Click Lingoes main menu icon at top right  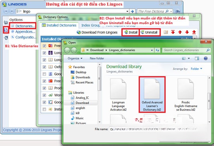tap(178, 11)
